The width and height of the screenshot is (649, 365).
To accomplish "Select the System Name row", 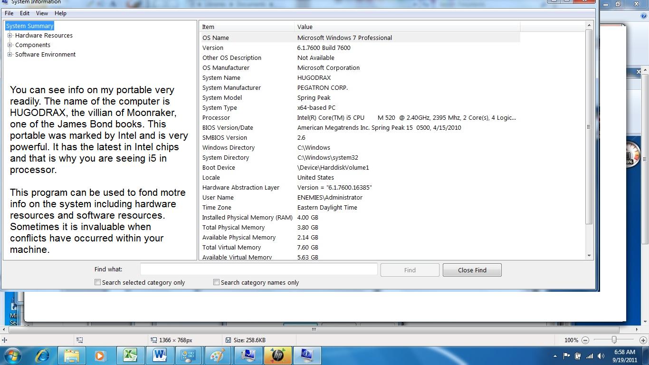I will pyautogui.click(x=360, y=77).
